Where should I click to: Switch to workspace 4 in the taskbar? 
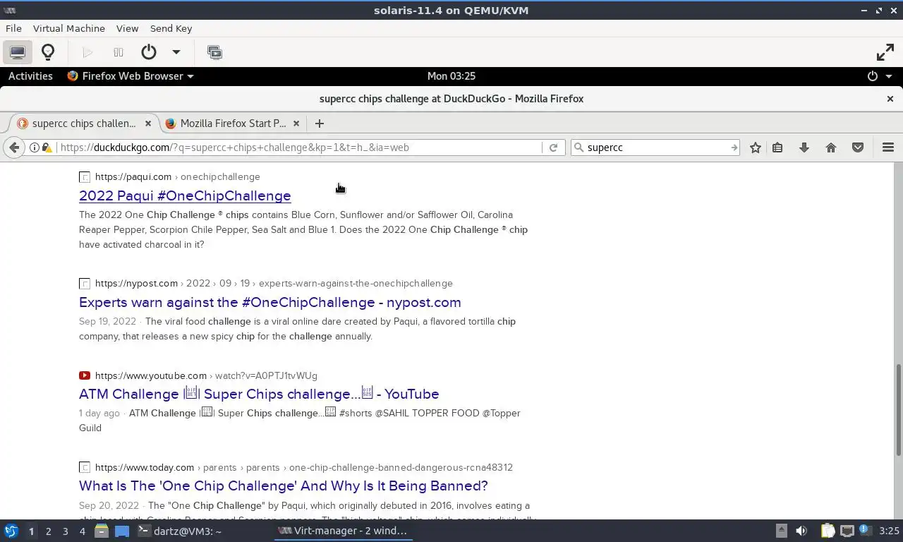82,531
